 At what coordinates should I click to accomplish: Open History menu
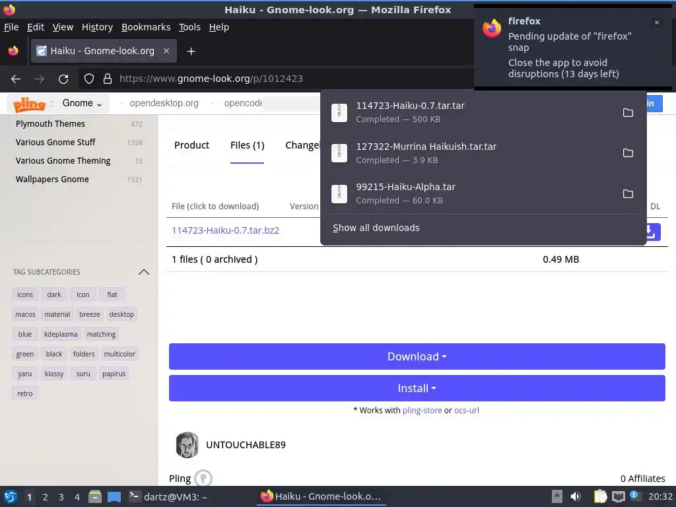97,27
